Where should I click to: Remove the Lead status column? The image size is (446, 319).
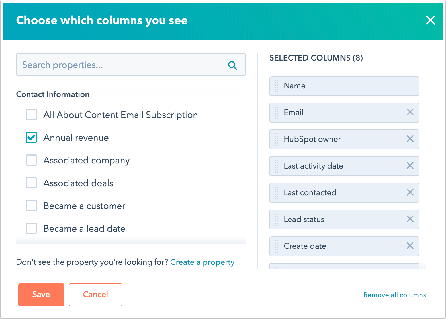click(x=410, y=219)
